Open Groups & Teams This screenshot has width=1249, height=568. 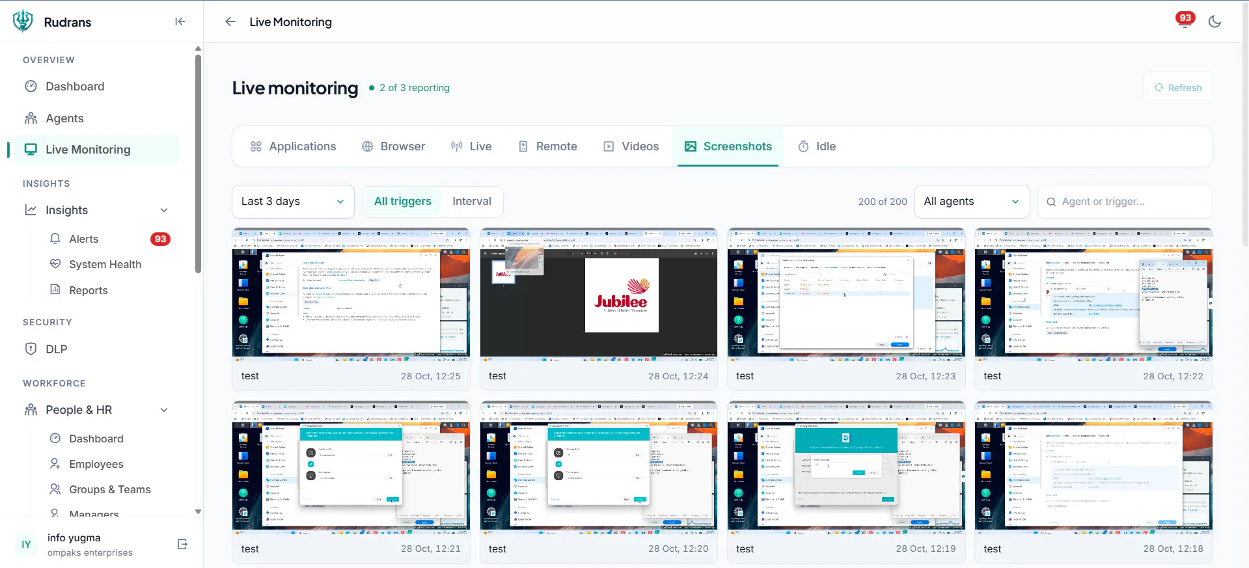click(x=109, y=489)
